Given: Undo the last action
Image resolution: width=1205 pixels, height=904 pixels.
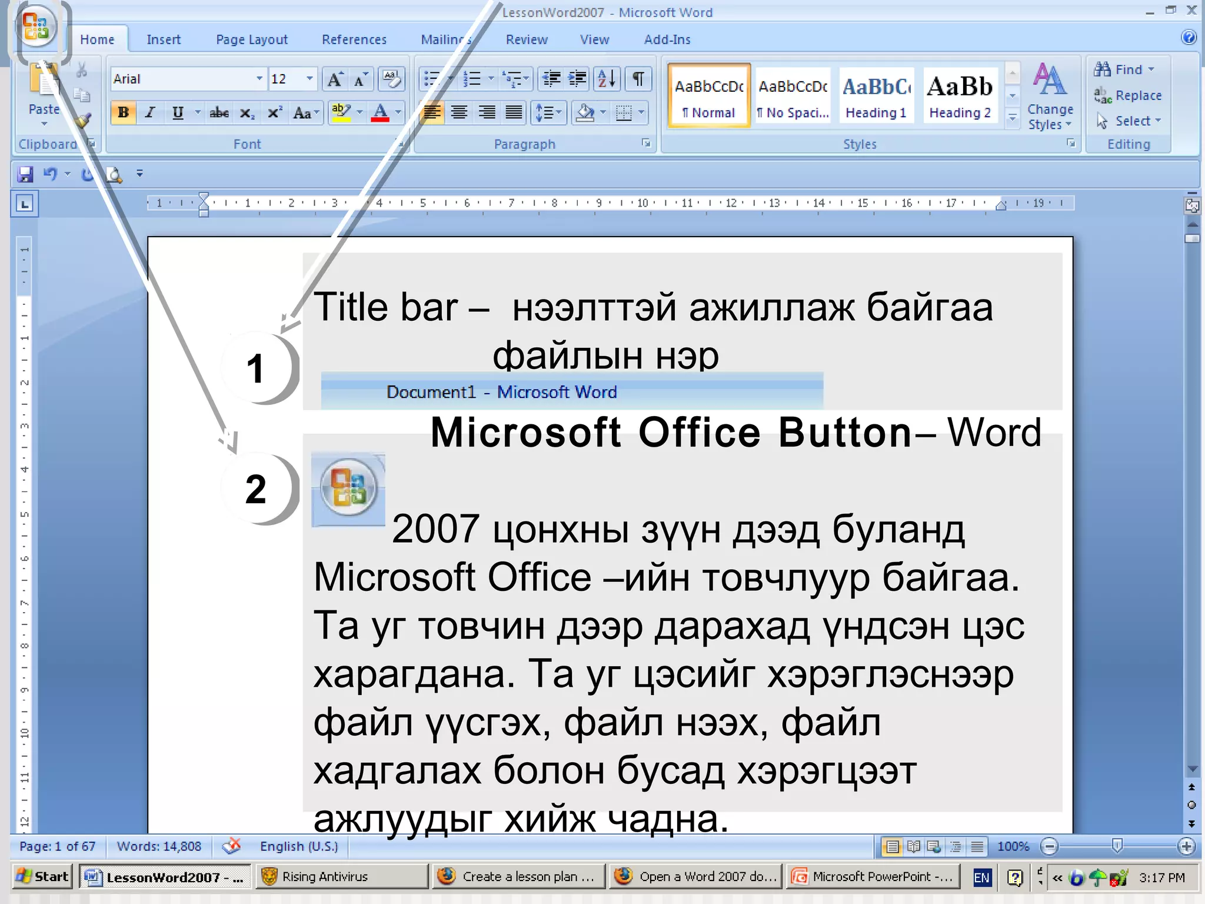Looking at the screenshot, I should click(51, 174).
